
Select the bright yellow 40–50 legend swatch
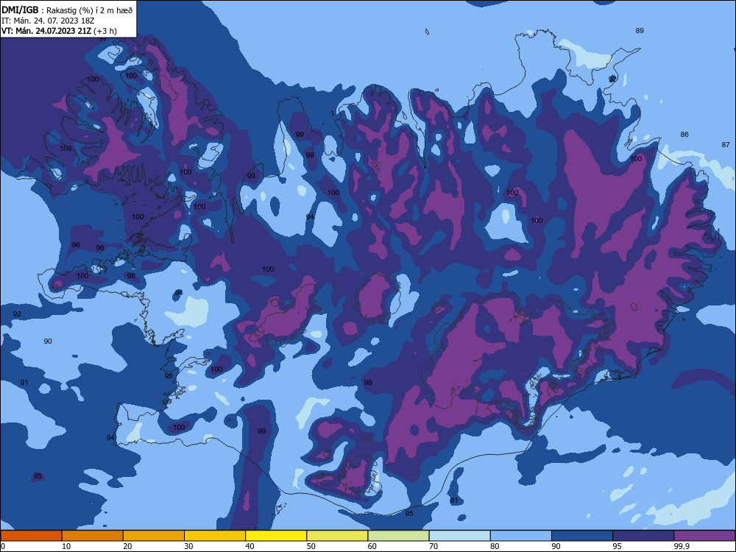tap(276, 536)
